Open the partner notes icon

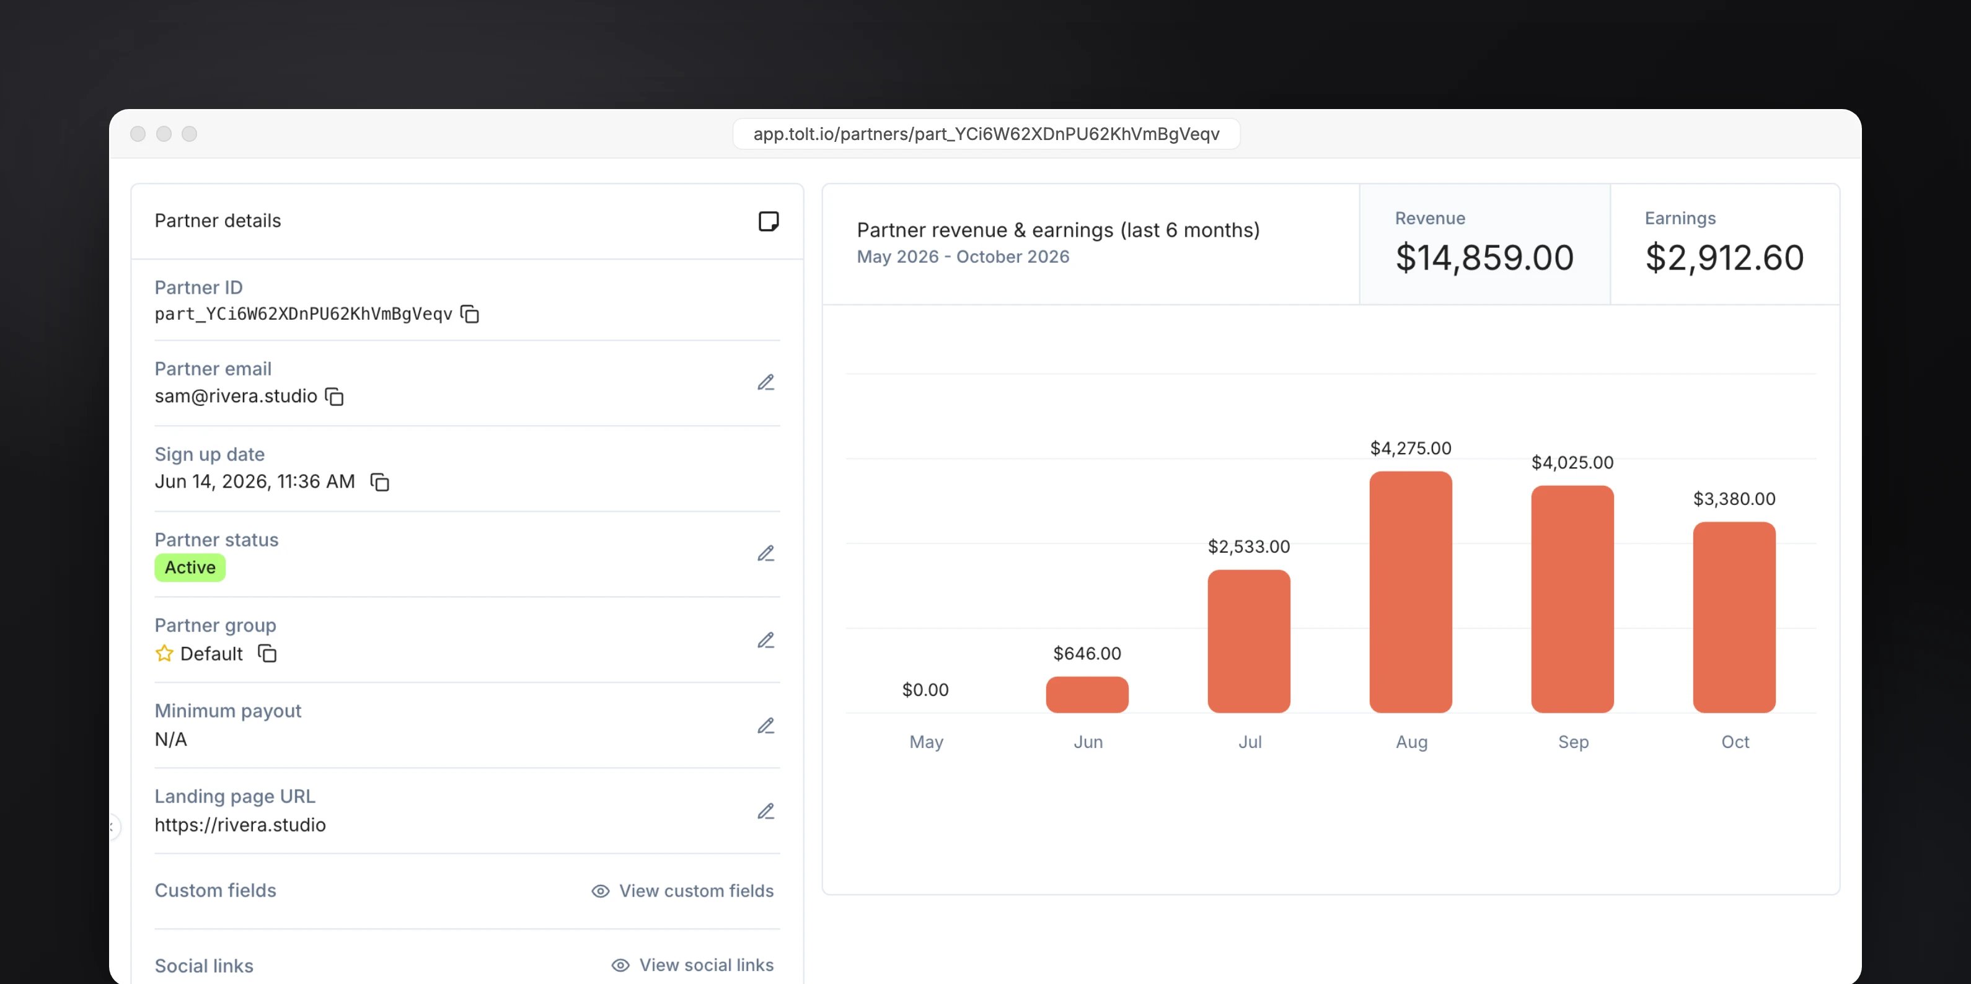pyautogui.click(x=768, y=221)
